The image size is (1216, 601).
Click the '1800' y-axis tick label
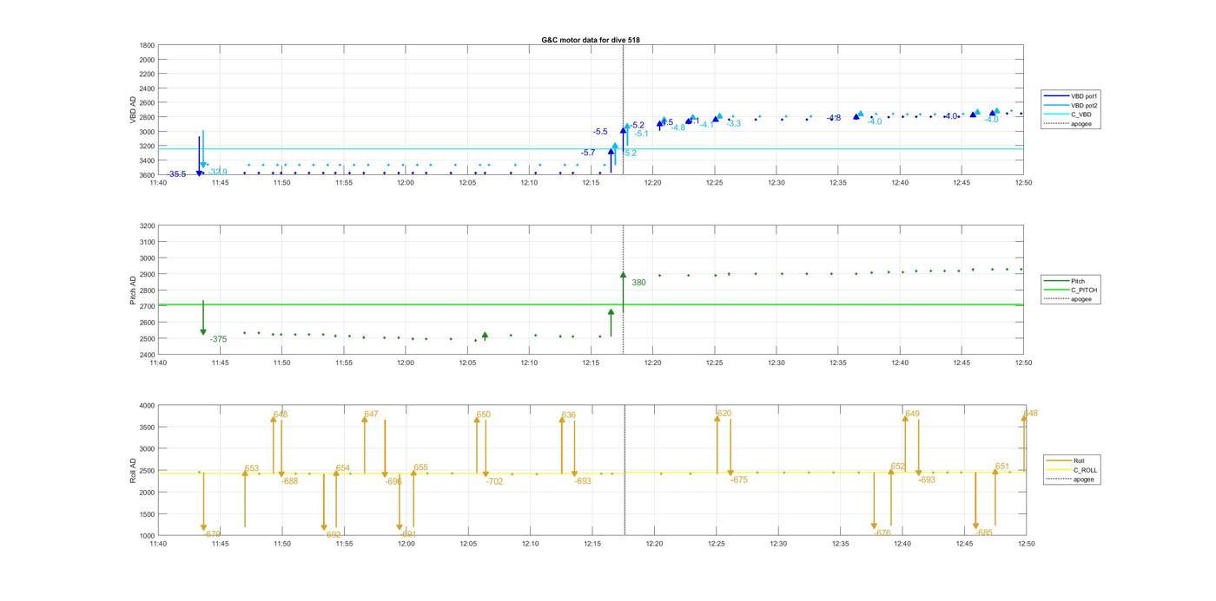pyautogui.click(x=147, y=45)
